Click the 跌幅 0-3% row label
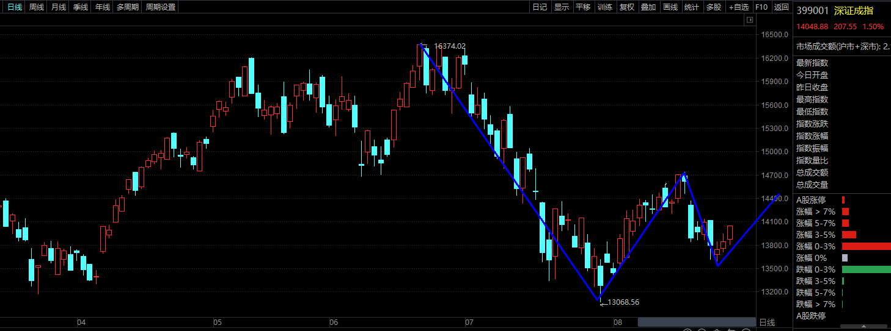891x331 pixels. point(815,269)
